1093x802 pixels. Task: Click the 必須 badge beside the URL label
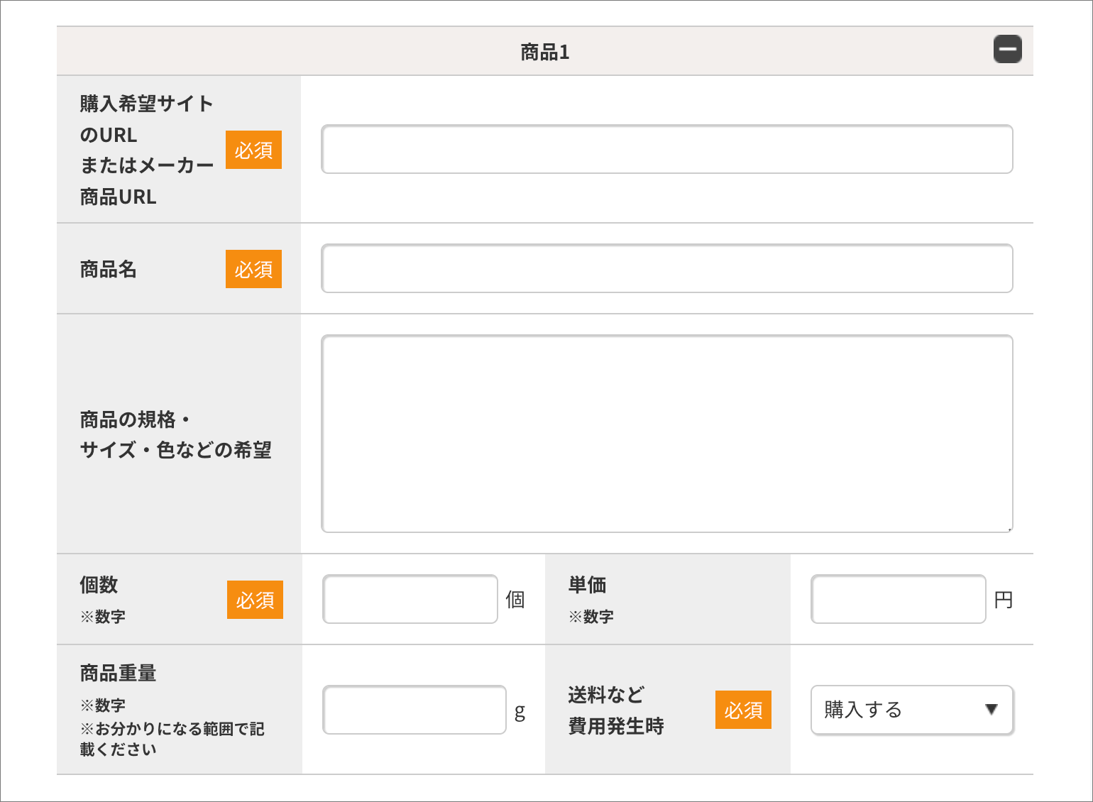coord(253,150)
